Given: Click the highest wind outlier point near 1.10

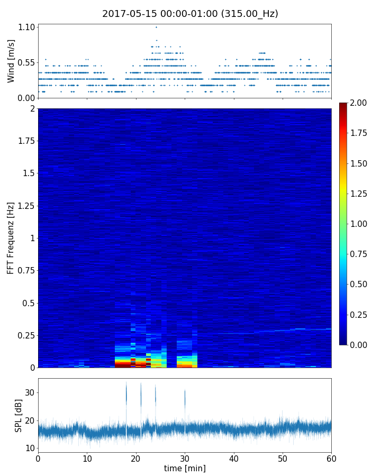Looking at the screenshot, I should pyautogui.click(x=156, y=27).
